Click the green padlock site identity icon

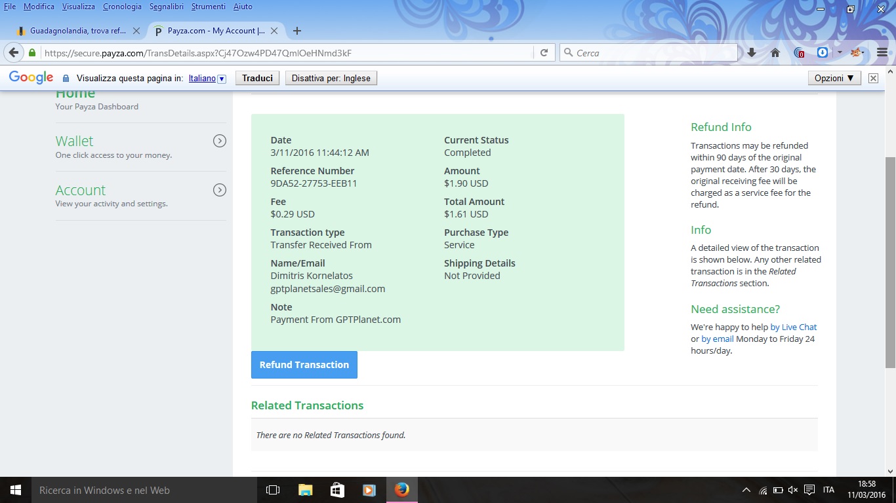[x=31, y=53]
